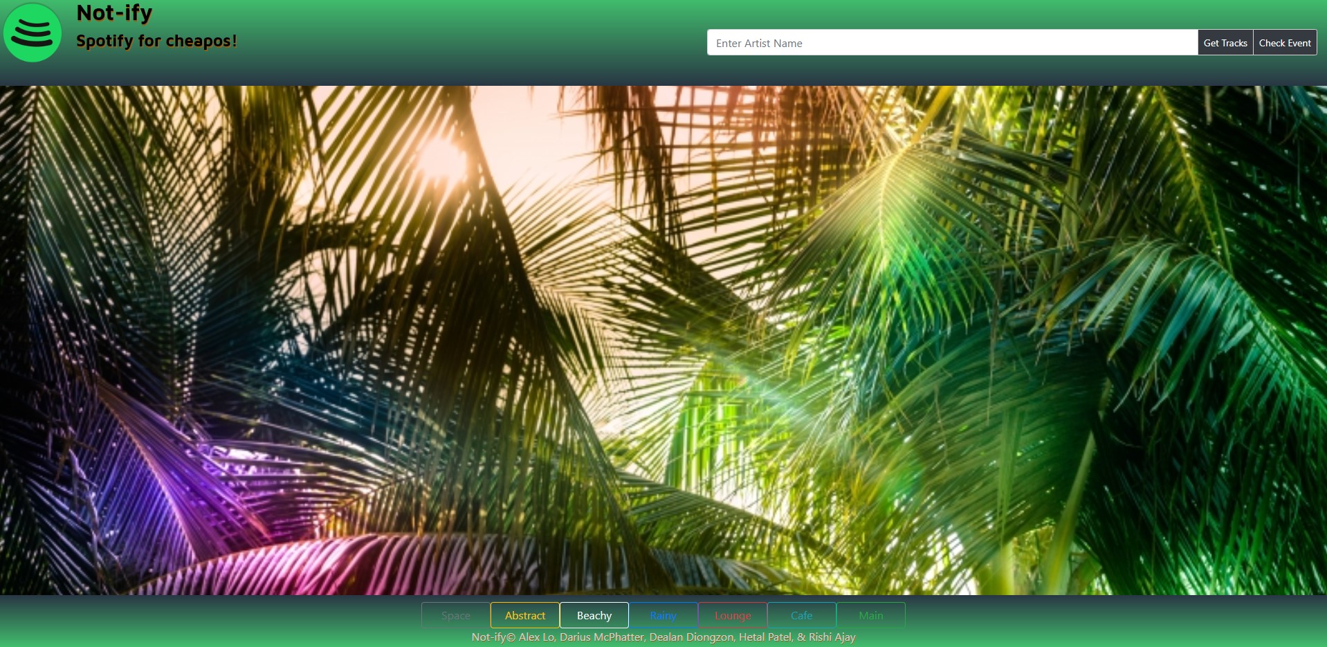Activate the blue Rainy theme

(x=663, y=615)
